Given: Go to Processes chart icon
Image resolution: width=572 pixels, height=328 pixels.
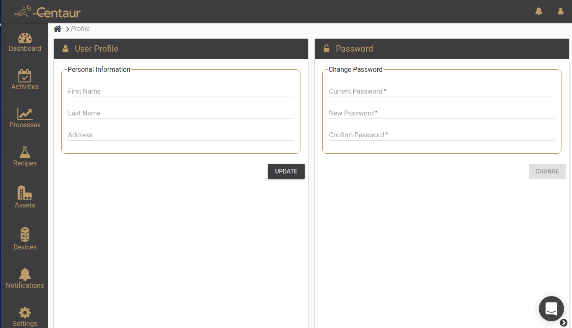Looking at the screenshot, I should pos(25,114).
